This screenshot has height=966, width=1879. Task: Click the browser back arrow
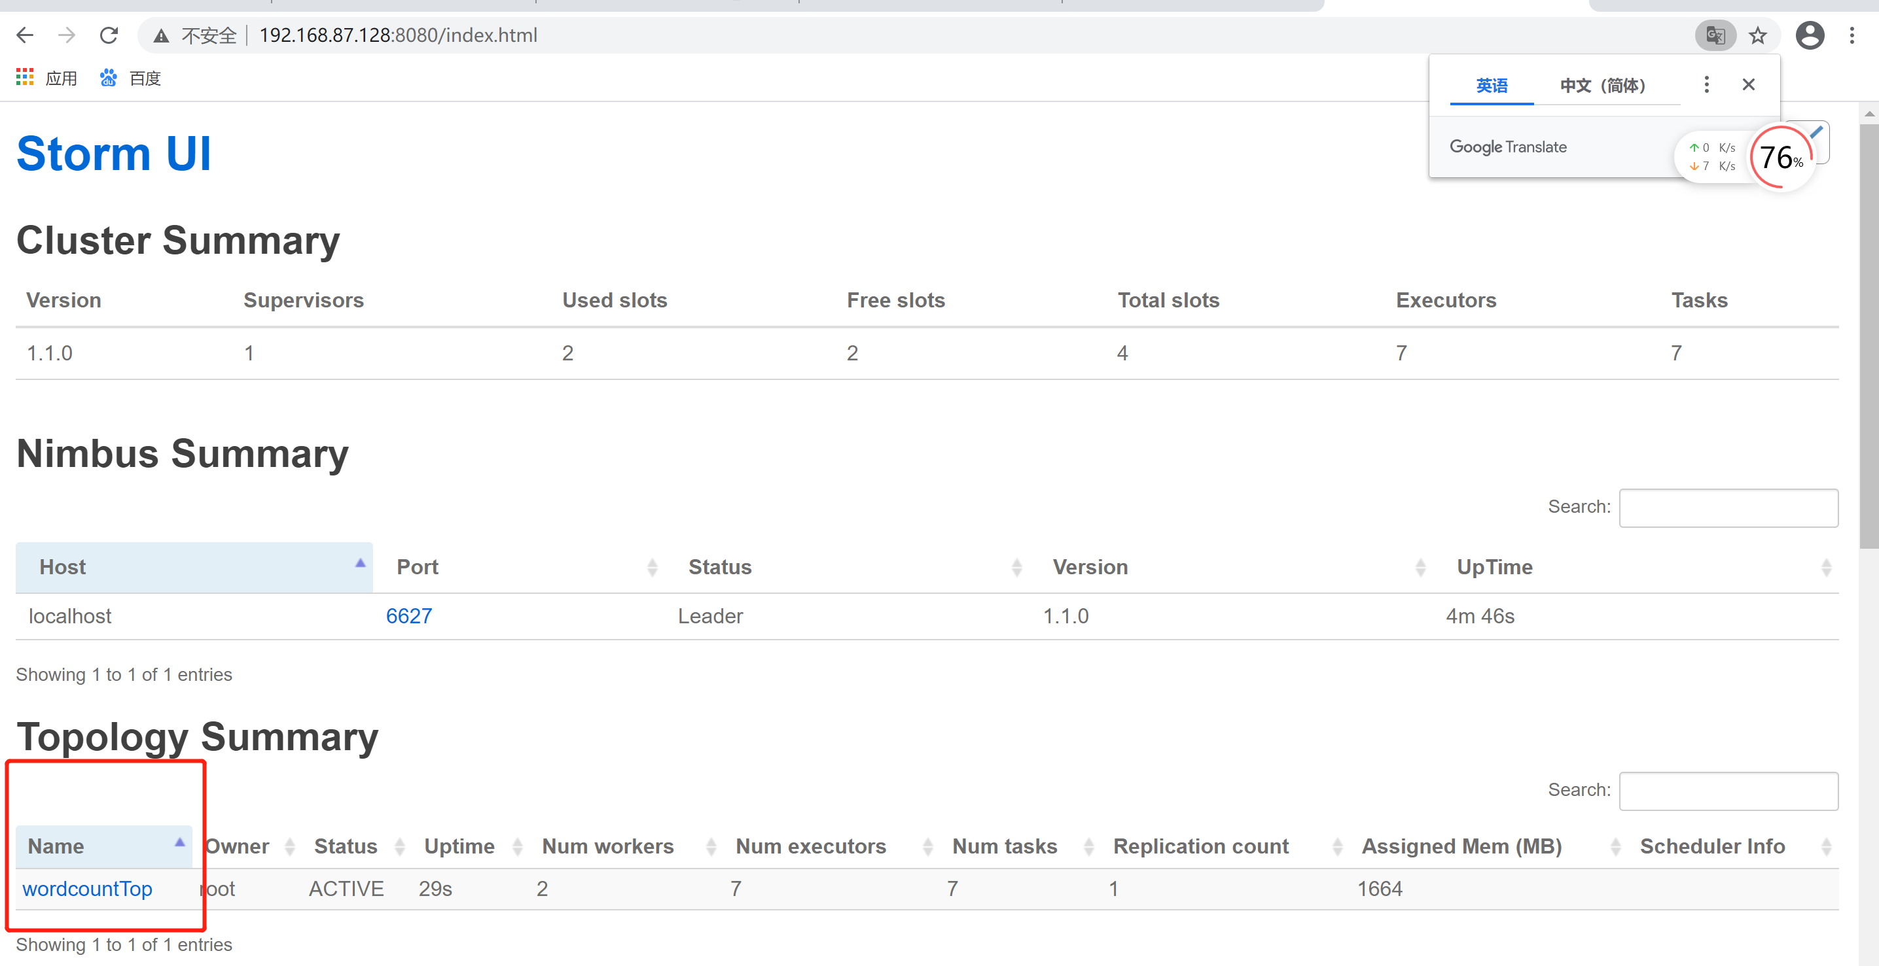click(25, 35)
